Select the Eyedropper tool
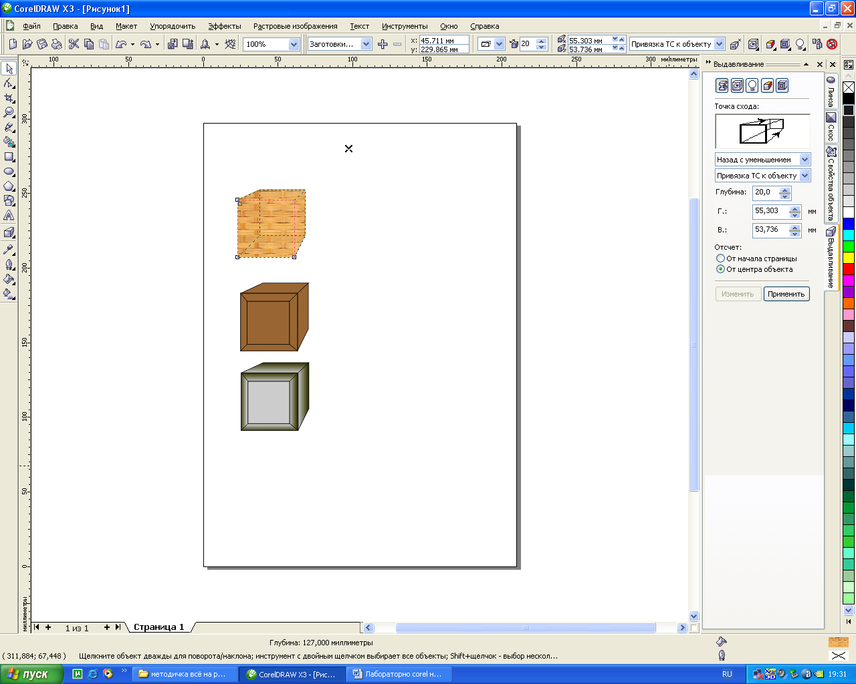The image size is (856, 684). click(9, 250)
